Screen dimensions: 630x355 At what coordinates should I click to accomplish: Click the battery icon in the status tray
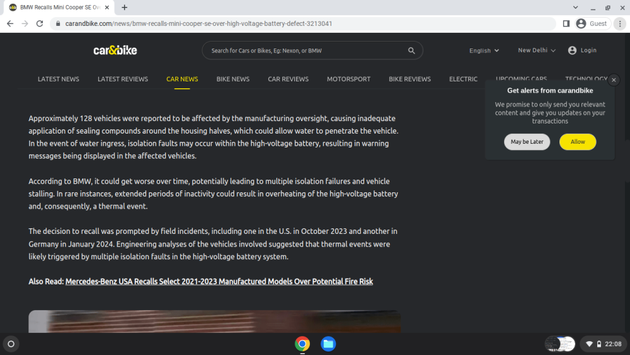(x=599, y=344)
